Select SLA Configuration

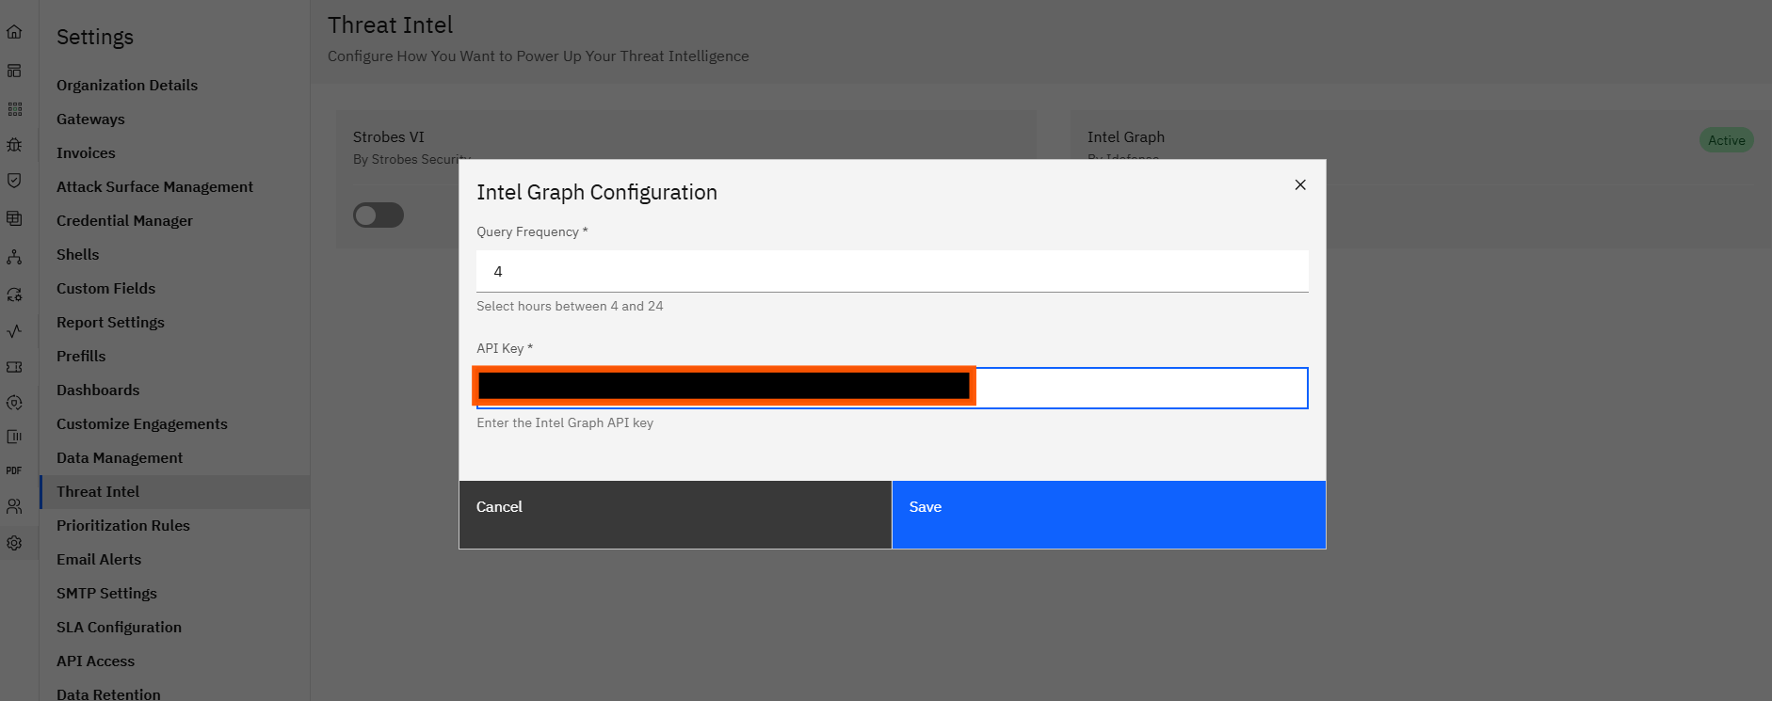point(119,627)
